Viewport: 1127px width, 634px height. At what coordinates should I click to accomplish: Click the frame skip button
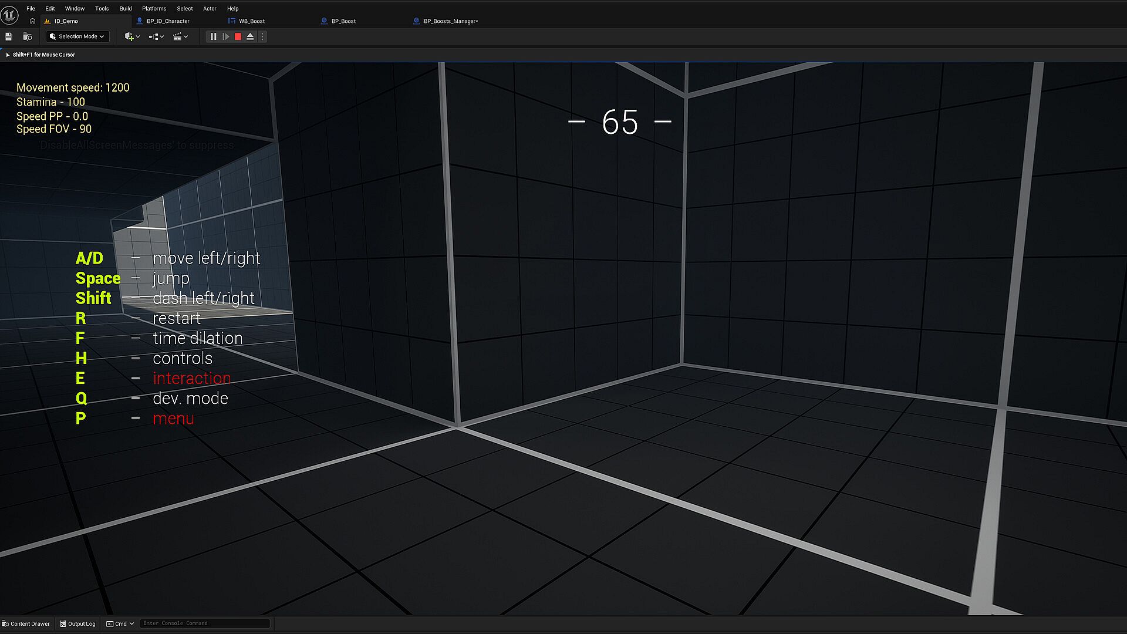(225, 36)
